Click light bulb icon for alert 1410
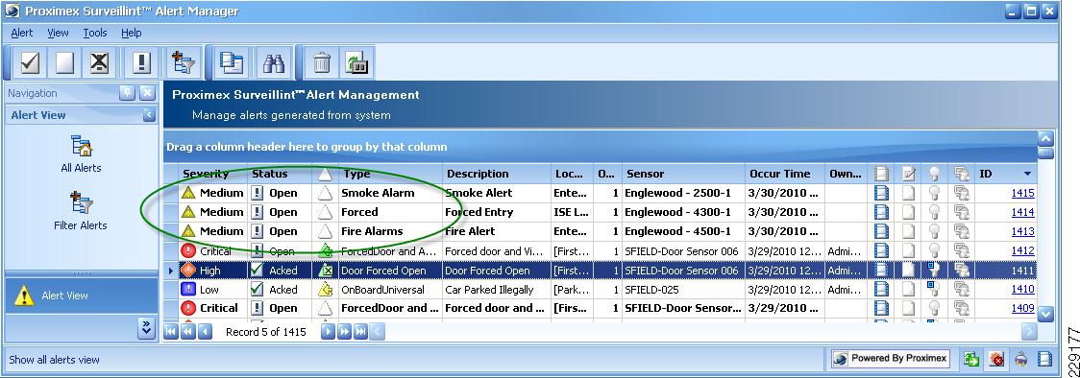This screenshot has width=1080, height=378. [934, 290]
